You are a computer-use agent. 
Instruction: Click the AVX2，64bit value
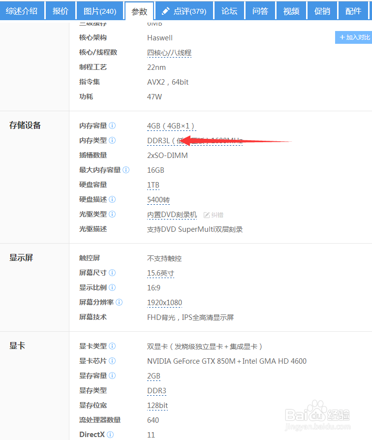(x=168, y=82)
